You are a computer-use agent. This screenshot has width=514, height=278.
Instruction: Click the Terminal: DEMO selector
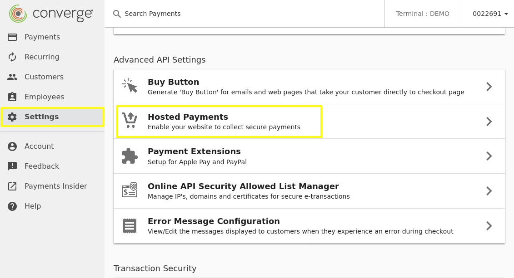[423, 14]
